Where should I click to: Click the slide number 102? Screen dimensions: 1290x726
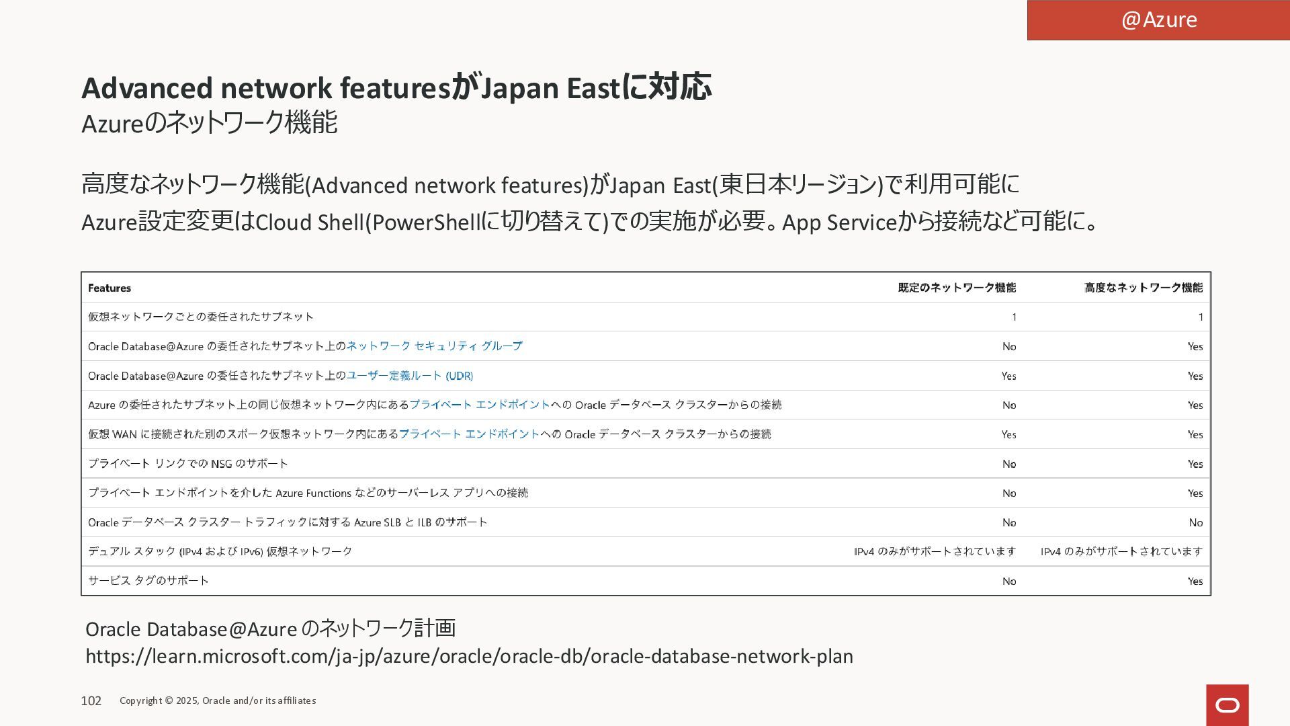pos(91,700)
